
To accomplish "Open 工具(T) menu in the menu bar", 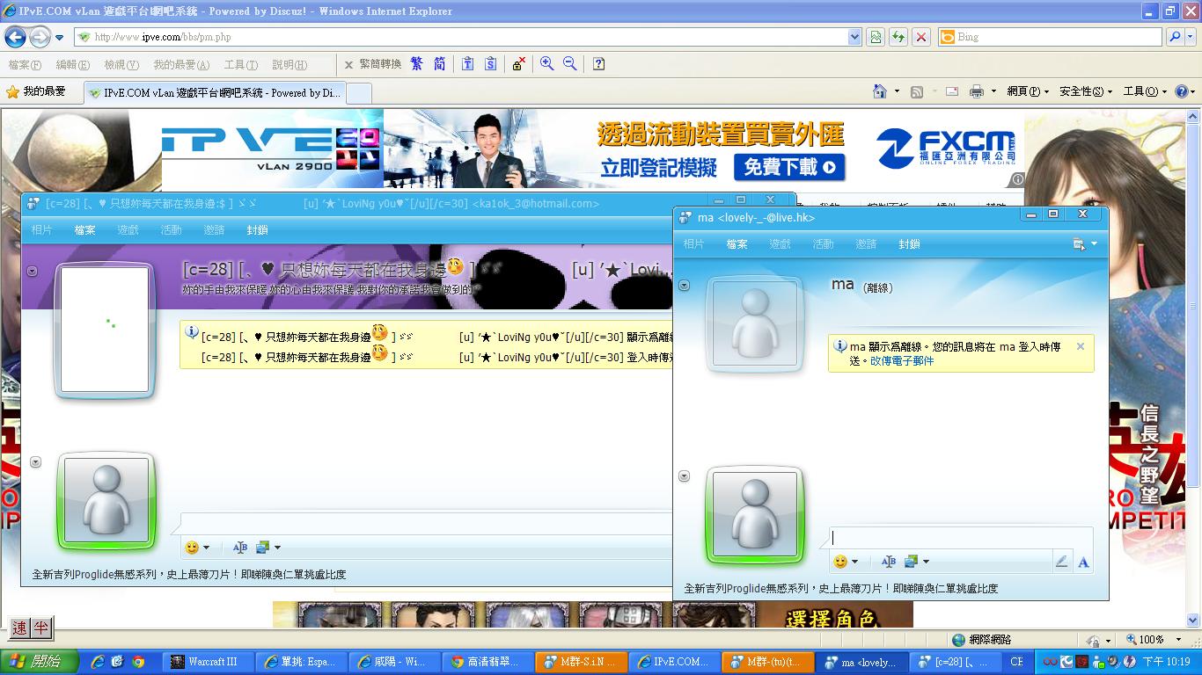I will pyautogui.click(x=241, y=64).
